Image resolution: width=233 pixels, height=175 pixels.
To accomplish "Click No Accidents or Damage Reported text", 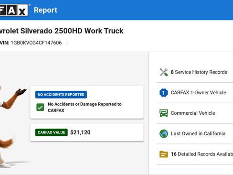I will [85, 107].
